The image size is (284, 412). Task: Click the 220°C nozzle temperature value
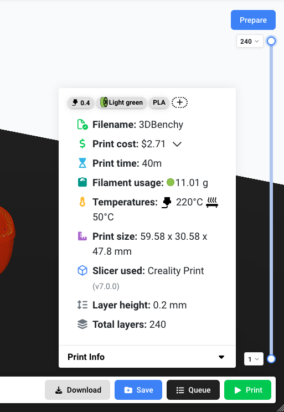point(189,202)
